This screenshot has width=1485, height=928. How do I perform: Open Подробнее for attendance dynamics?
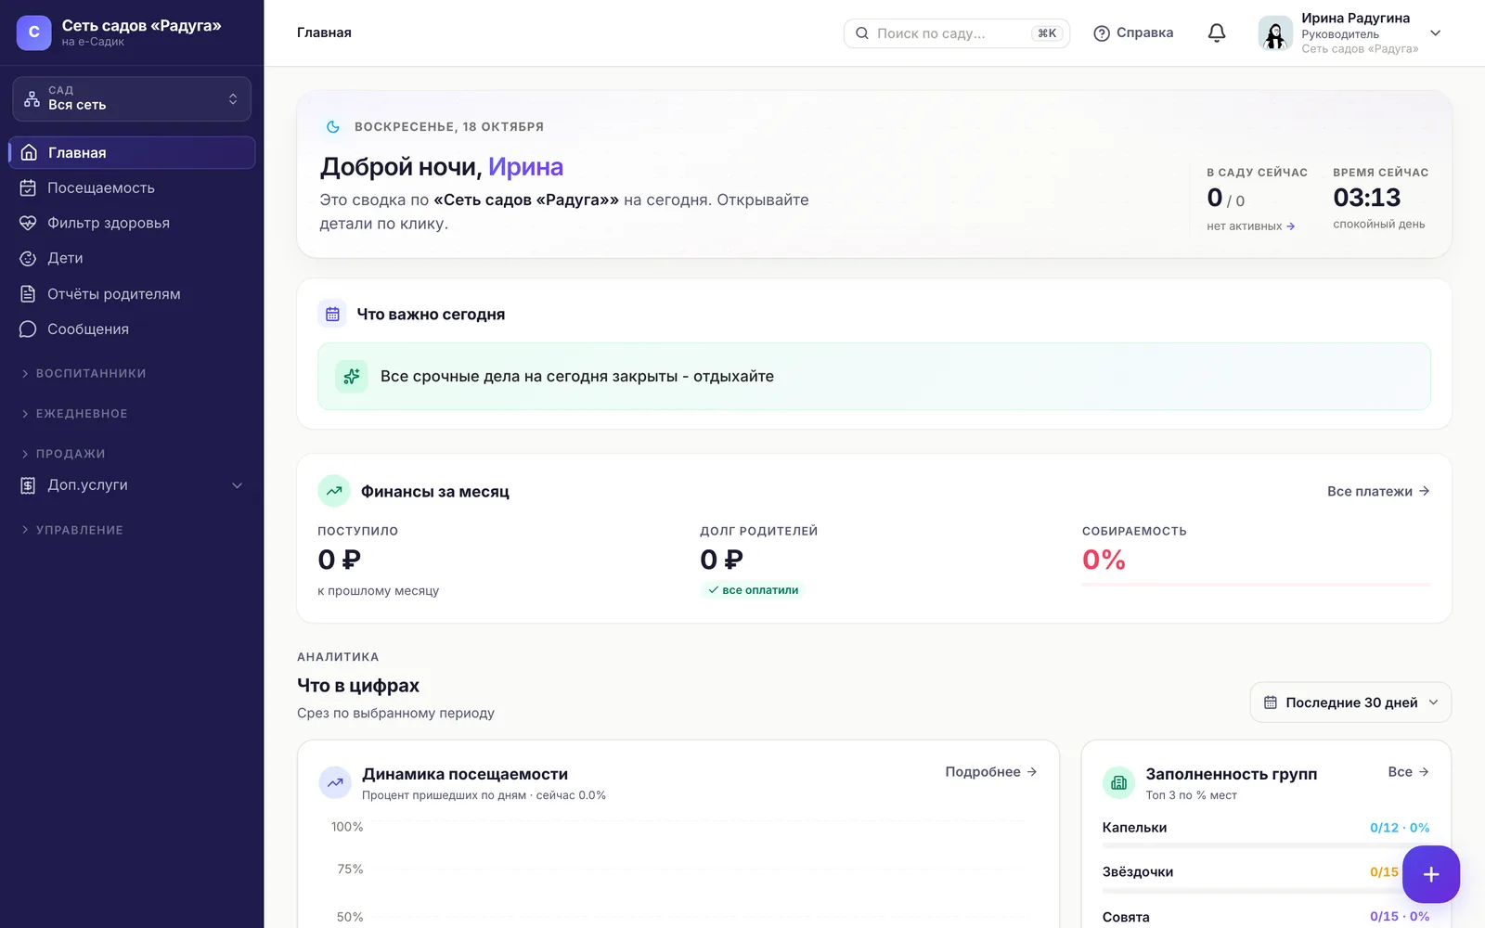[x=991, y=772]
